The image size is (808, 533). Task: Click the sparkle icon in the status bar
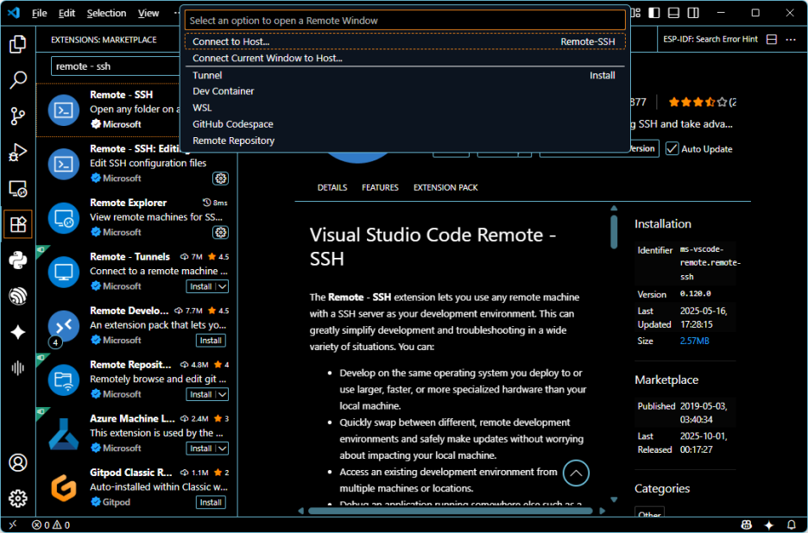pyautogui.click(x=769, y=524)
